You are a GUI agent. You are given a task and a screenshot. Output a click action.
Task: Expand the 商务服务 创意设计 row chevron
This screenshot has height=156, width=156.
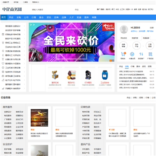24,26
